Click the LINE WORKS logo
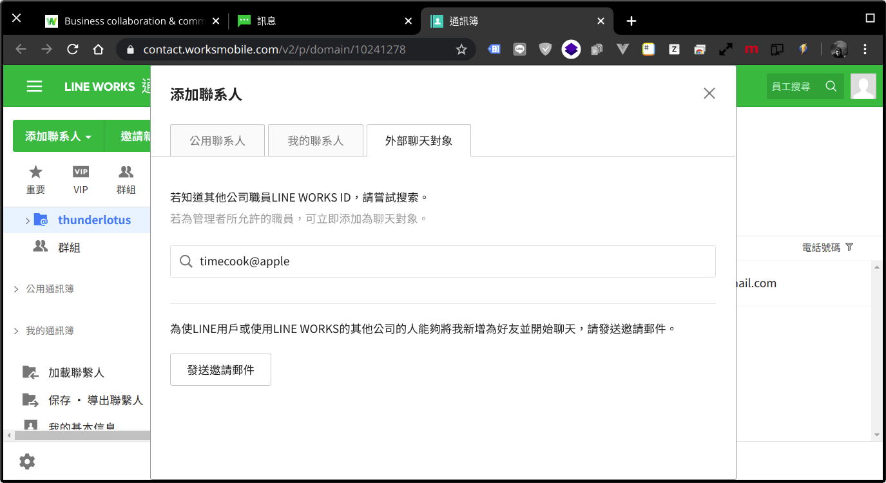Image resolution: width=886 pixels, height=483 pixels. coord(100,86)
